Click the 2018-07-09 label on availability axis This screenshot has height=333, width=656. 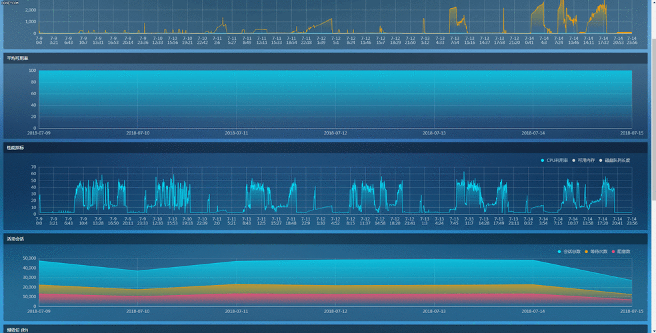pos(39,133)
